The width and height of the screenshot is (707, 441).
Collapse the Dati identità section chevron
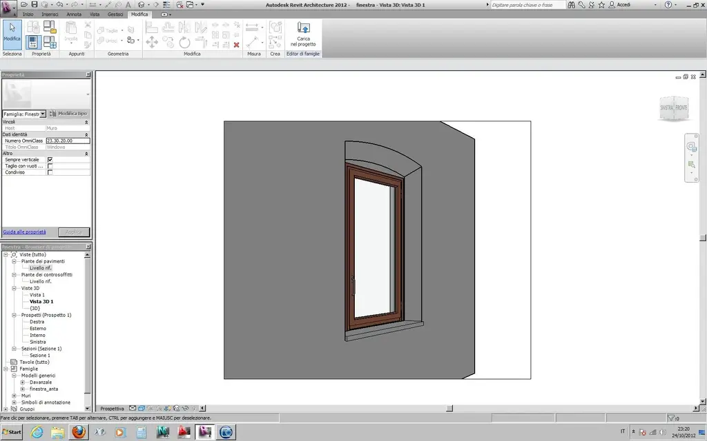[x=86, y=134]
